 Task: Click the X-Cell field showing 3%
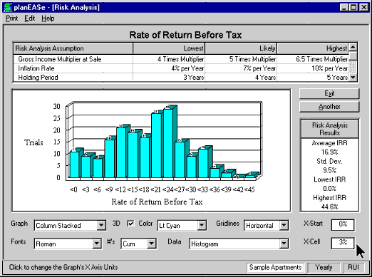[343, 243]
